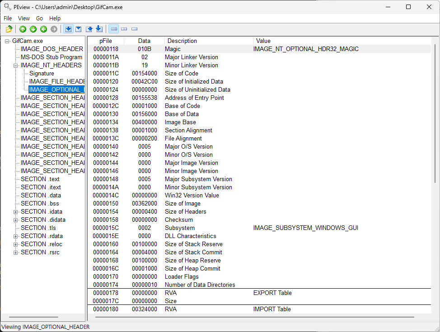Select SECTION .text in the tree
The height and width of the screenshot is (332, 440).
click(40, 179)
